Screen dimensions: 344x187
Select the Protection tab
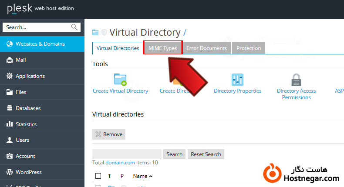click(x=248, y=48)
